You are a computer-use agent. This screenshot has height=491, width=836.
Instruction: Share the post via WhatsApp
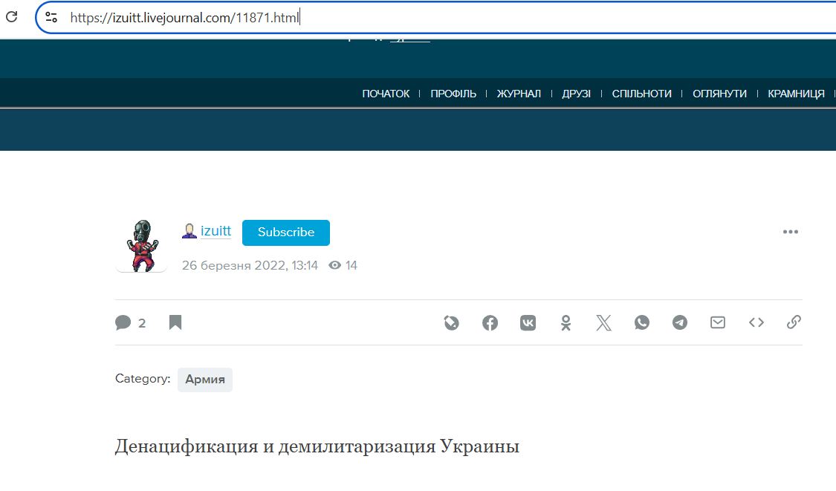(x=642, y=322)
